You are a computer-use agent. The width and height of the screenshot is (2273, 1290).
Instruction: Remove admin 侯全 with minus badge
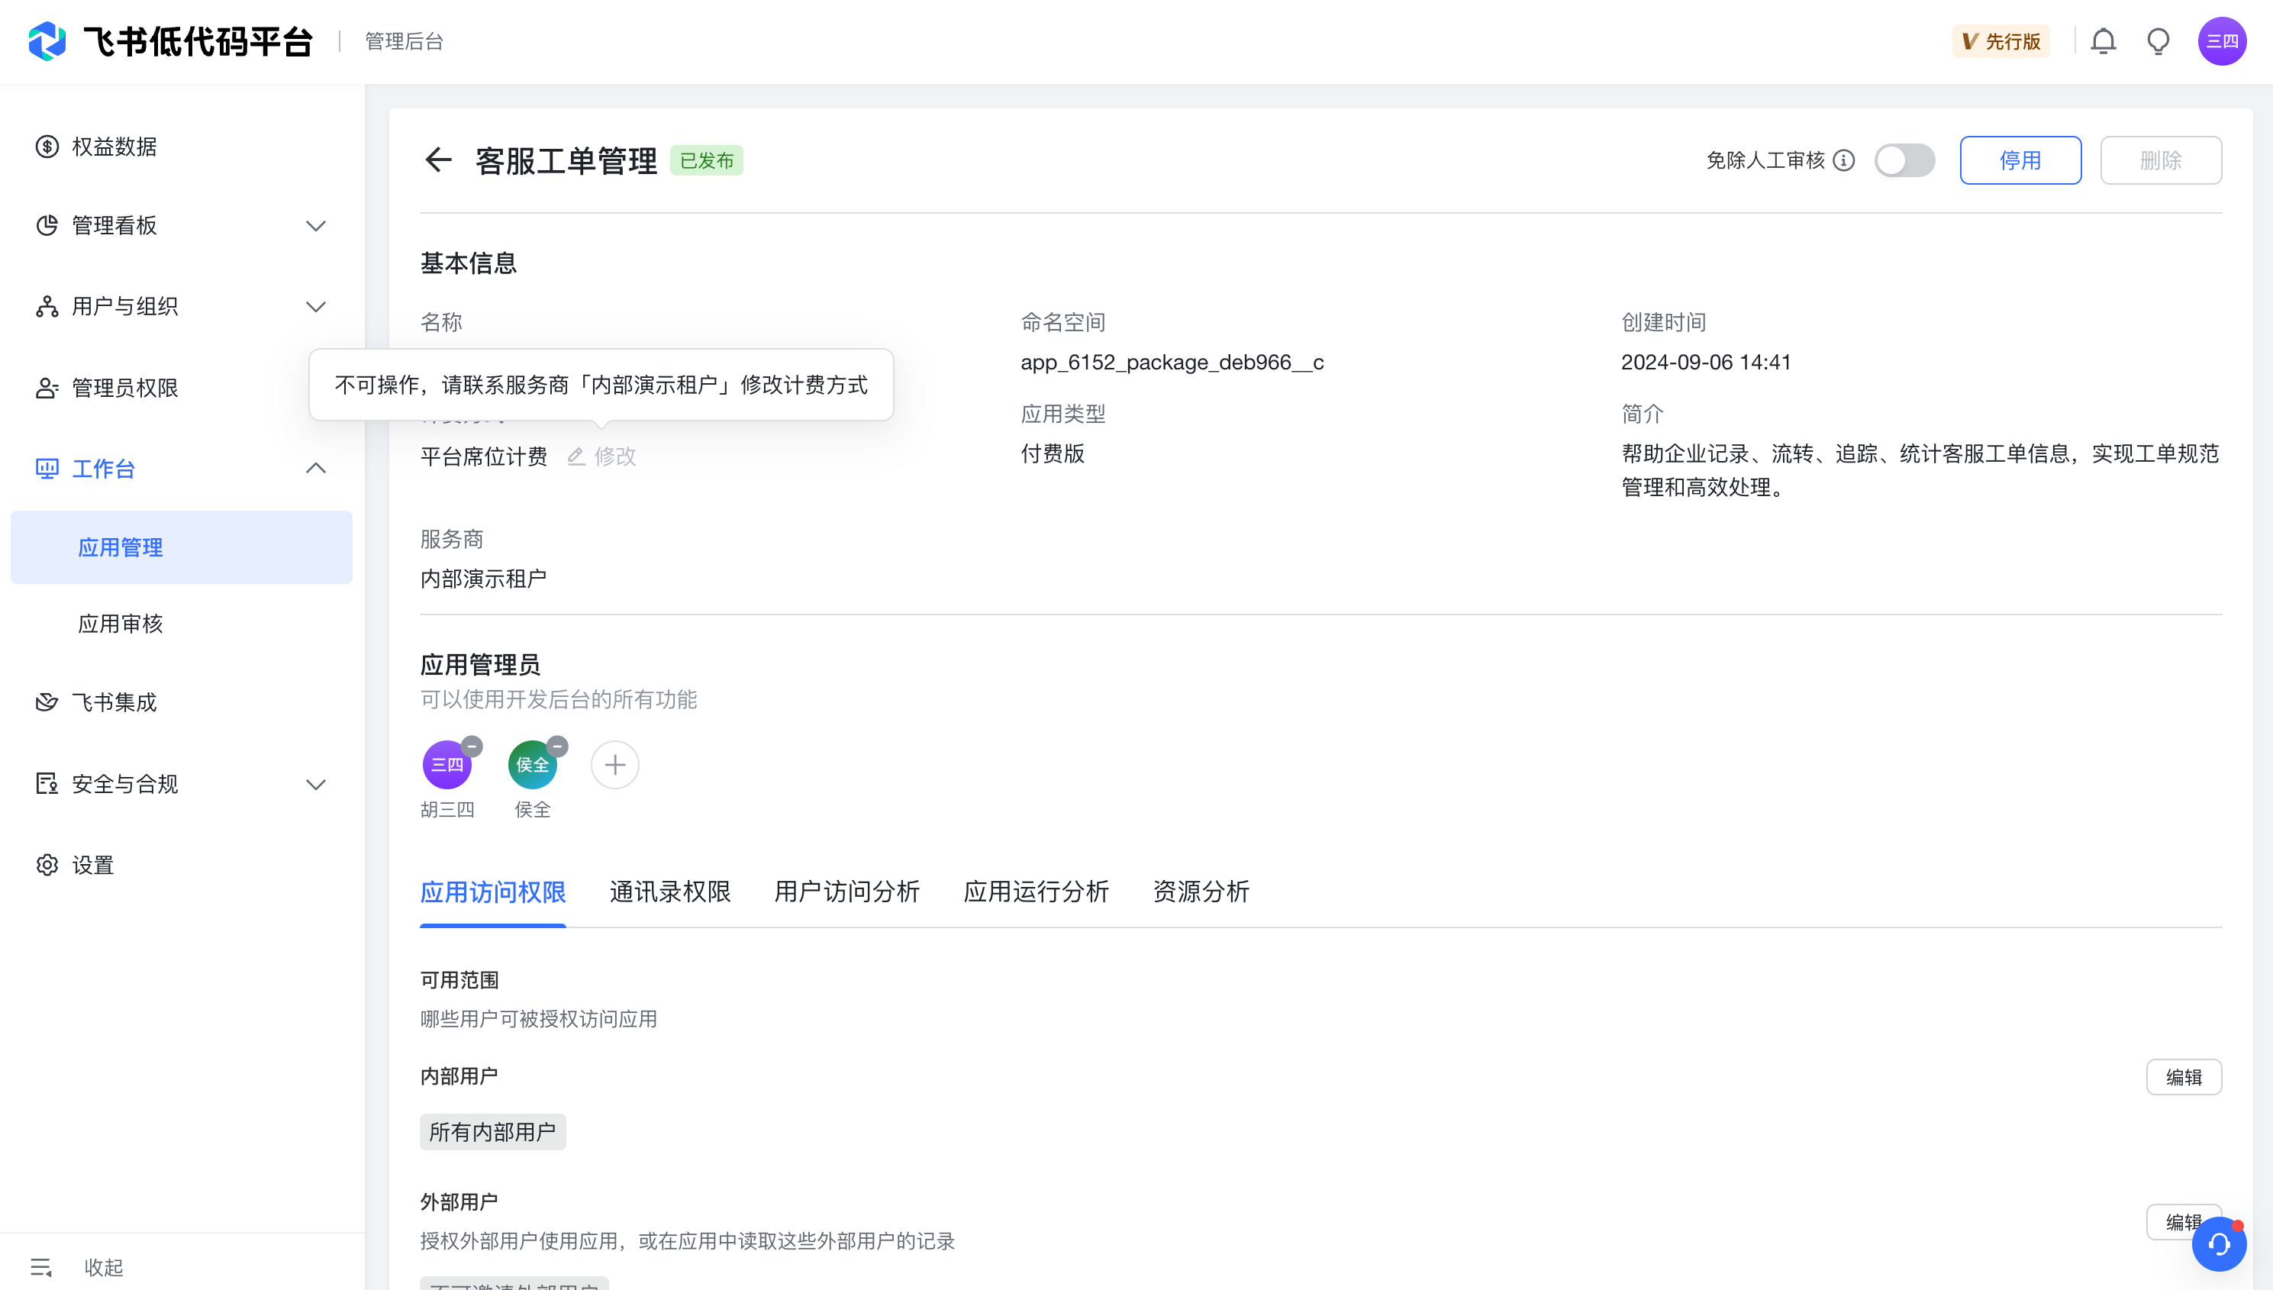[557, 746]
